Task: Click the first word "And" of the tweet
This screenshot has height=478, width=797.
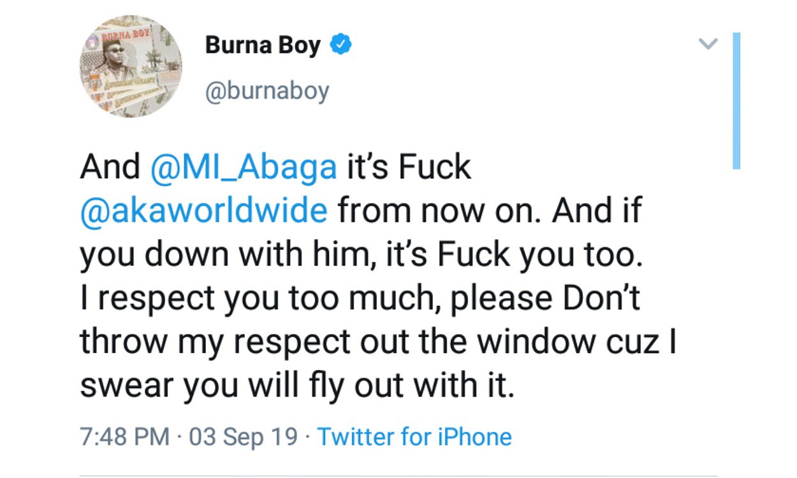Action: coord(110,168)
